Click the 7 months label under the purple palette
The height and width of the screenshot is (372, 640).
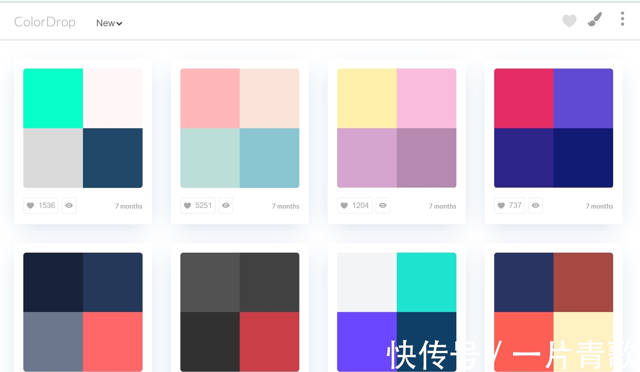pos(599,206)
